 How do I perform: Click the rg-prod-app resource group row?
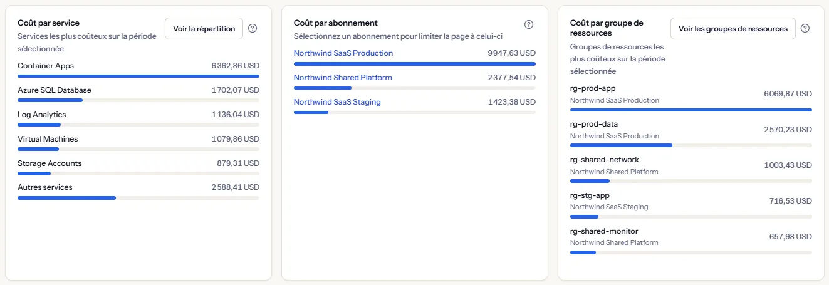pos(691,98)
